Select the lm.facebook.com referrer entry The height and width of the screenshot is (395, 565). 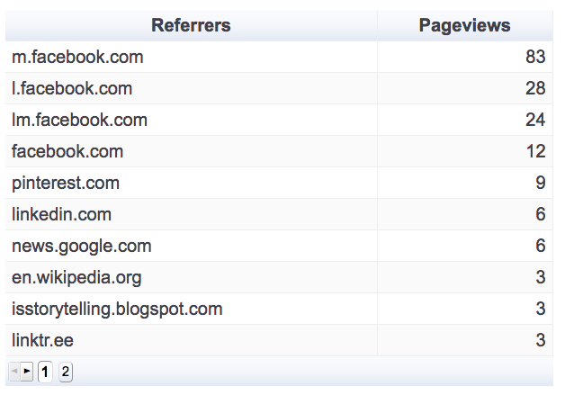(x=79, y=120)
